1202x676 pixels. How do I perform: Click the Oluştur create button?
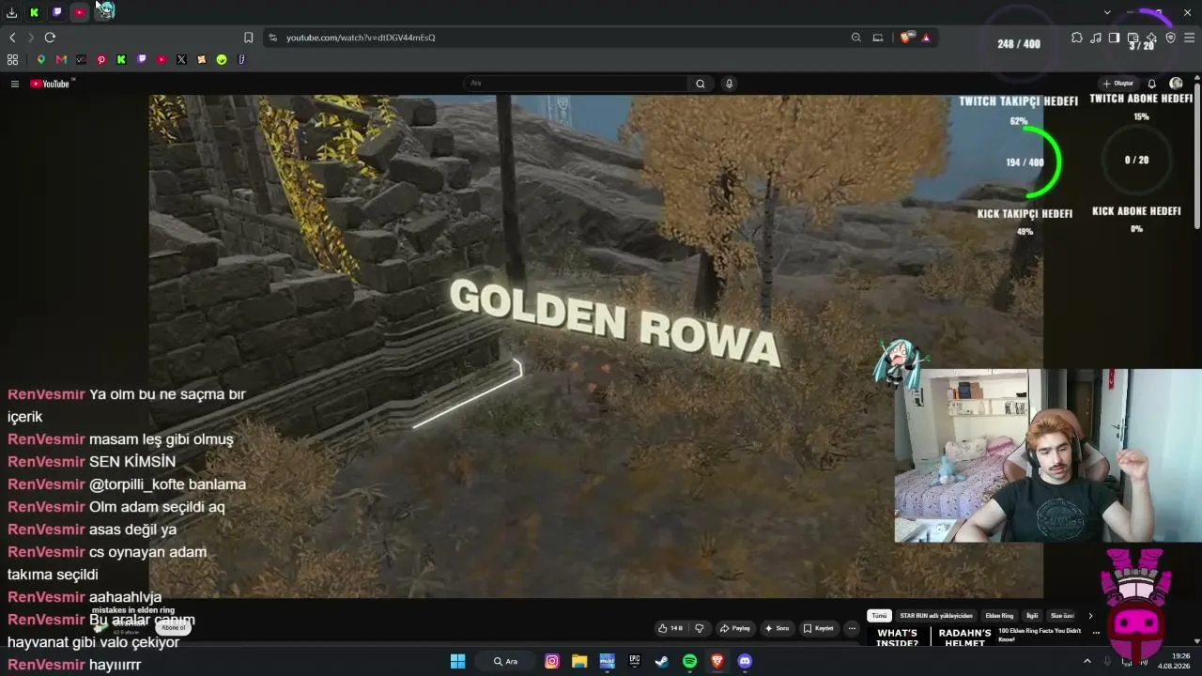pyautogui.click(x=1118, y=84)
